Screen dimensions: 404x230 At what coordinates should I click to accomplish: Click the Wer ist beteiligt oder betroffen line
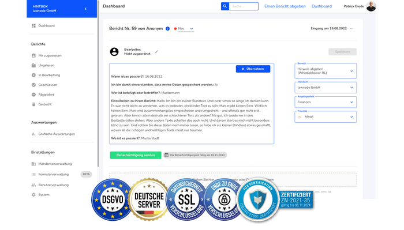tap(145, 93)
